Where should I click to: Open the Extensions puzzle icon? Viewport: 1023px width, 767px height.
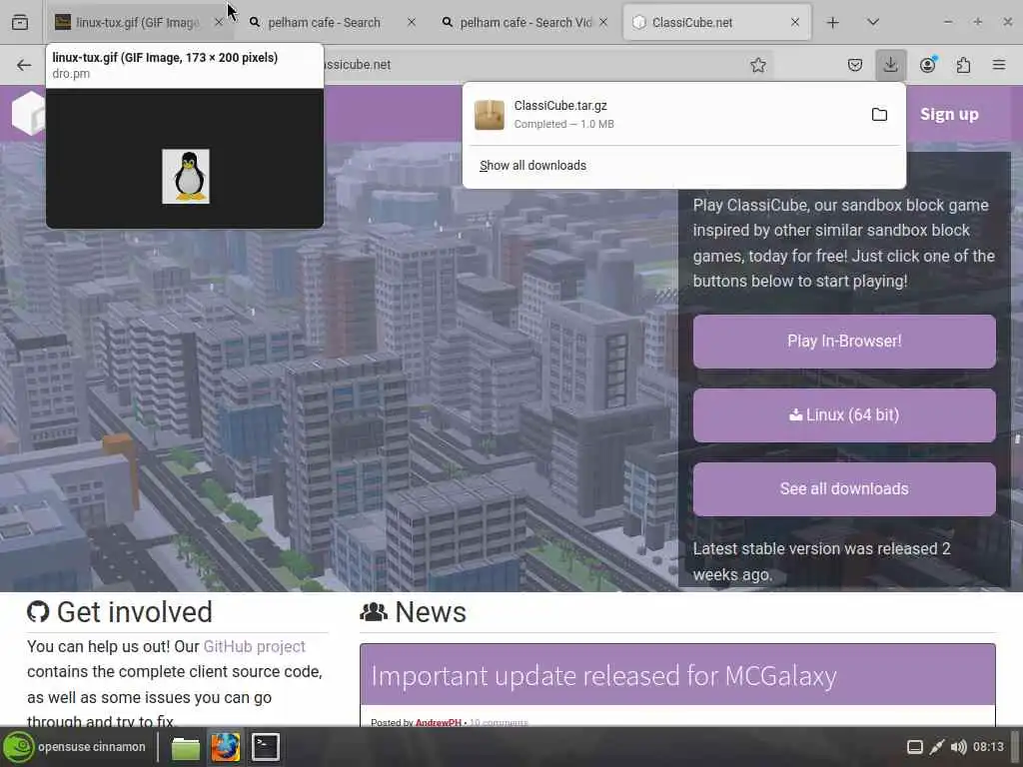coord(963,65)
